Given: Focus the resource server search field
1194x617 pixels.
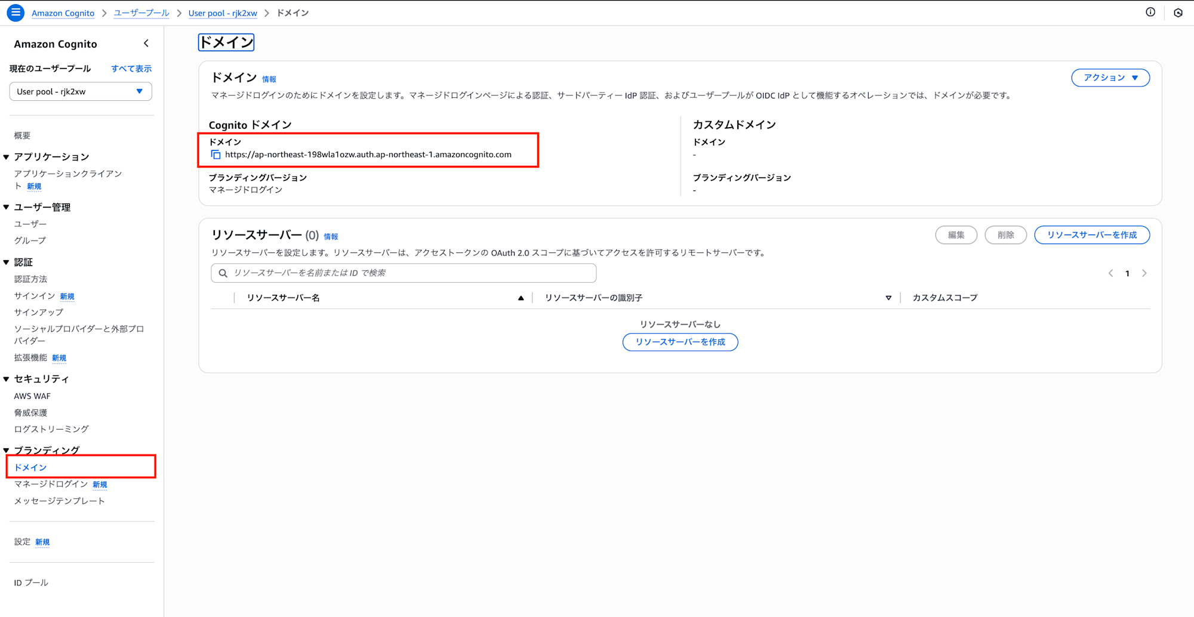Looking at the screenshot, I should pos(404,273).
